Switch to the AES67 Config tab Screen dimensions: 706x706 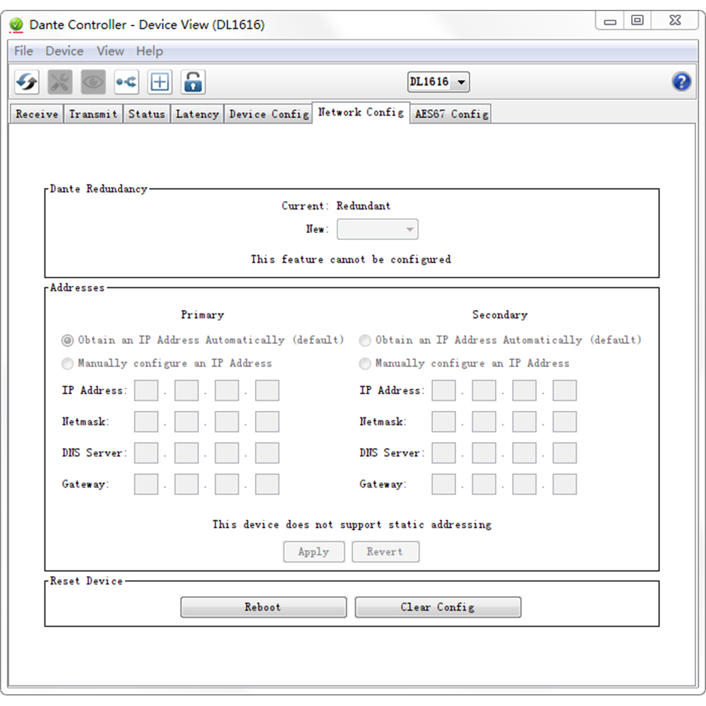click(451, 114)
